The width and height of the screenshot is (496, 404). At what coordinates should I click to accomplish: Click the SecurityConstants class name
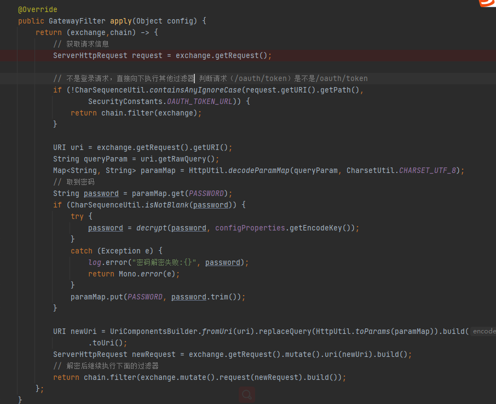(x=125, y=102)
